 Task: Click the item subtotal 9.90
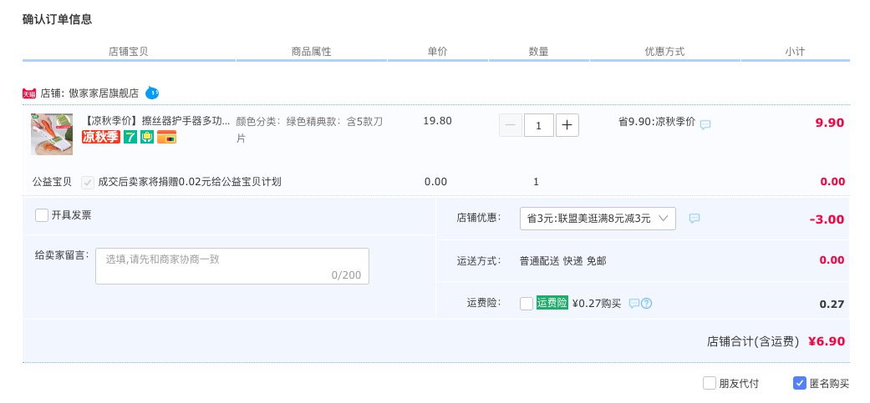click(x=830, y=123)
